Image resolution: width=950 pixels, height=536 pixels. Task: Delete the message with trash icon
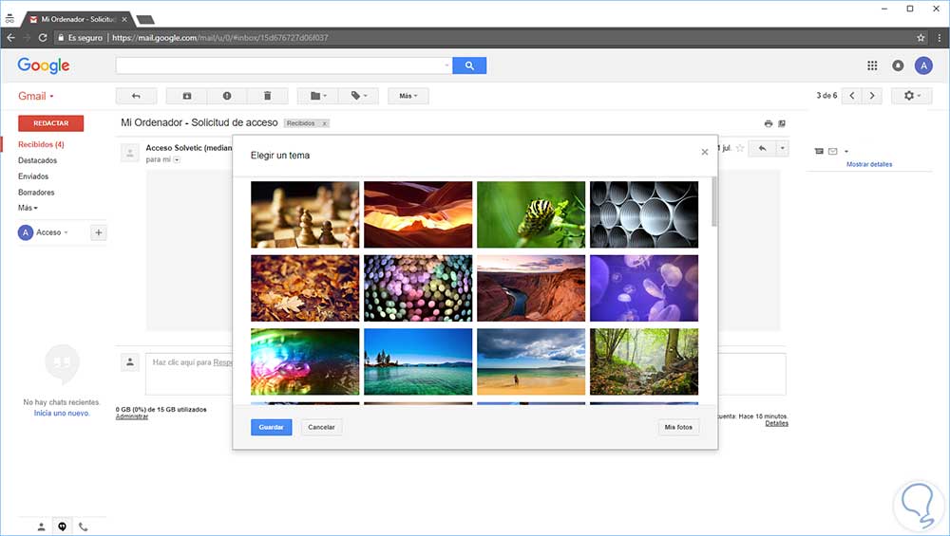point(267,96)
